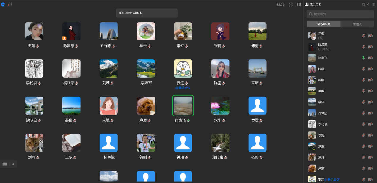Turn on 刘波's video from the member list
Viewport: 377px width, 183px height.
coord(370,146)
